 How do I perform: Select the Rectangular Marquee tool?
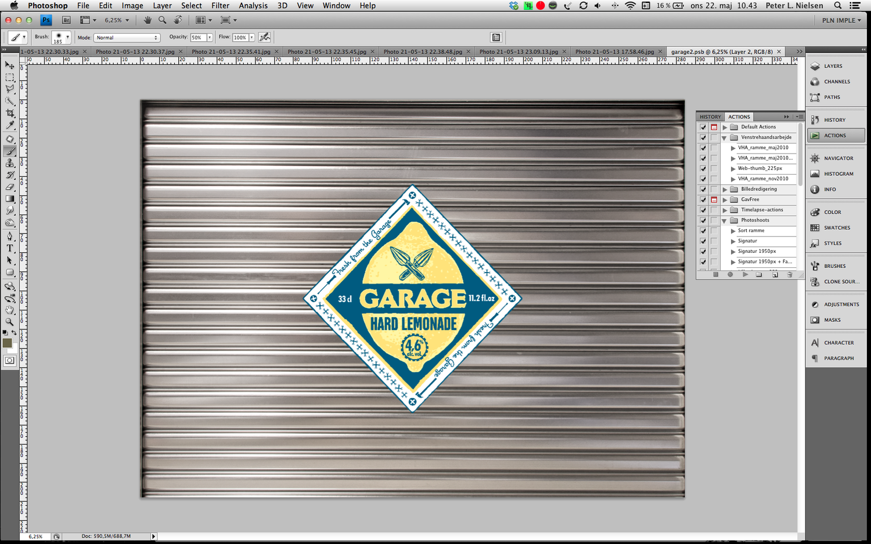tap(10, 77)
